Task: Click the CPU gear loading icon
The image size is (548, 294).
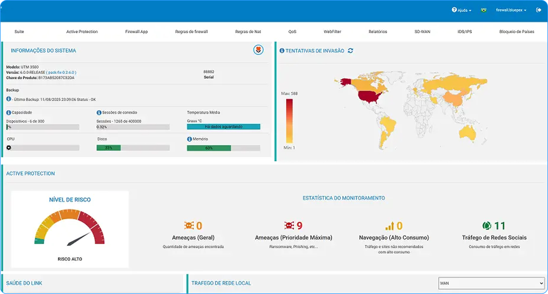Action: point(9,148)
